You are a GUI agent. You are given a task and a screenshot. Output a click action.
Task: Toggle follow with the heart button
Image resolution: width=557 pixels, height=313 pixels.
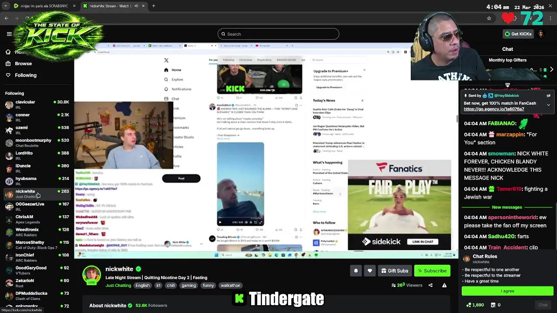point(370,271)
